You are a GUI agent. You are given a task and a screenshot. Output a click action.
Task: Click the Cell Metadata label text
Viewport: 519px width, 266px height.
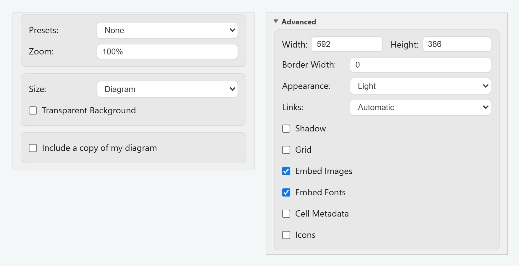pos(322,214)
